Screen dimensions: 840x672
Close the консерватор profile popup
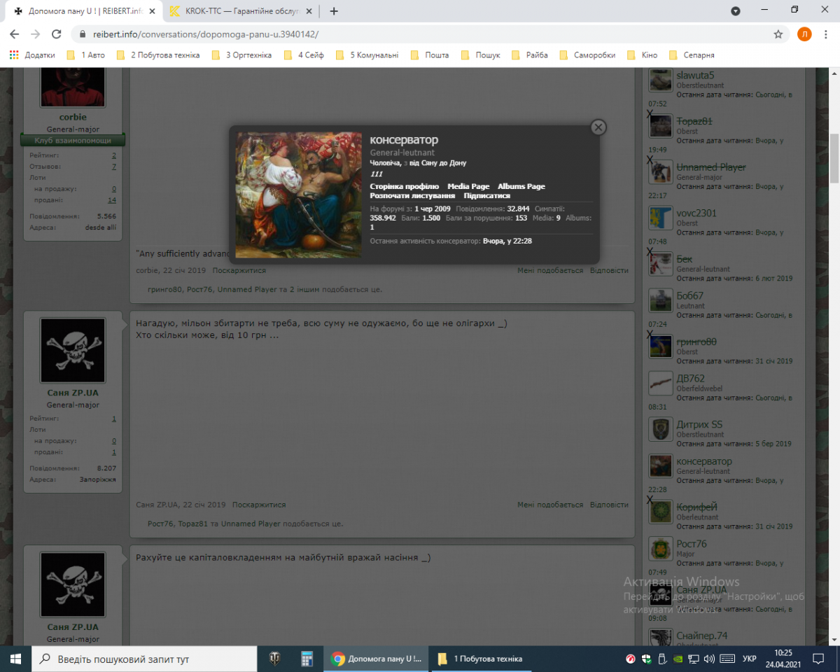click(x=598, y=127)
